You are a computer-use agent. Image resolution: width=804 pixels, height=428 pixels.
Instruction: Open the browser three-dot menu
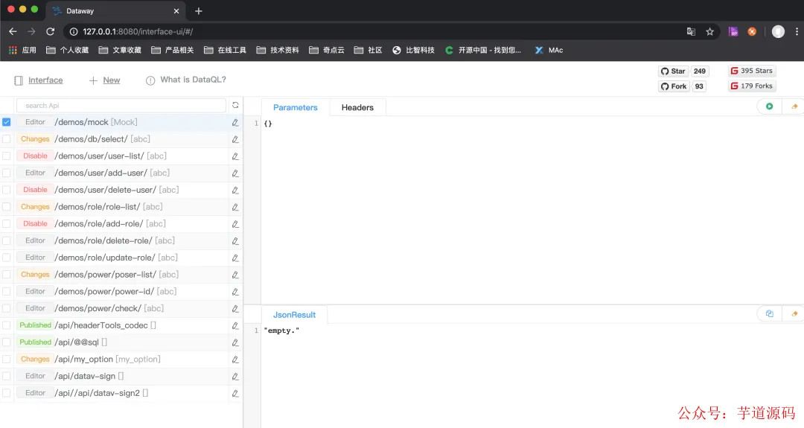(x=797, y=32)
